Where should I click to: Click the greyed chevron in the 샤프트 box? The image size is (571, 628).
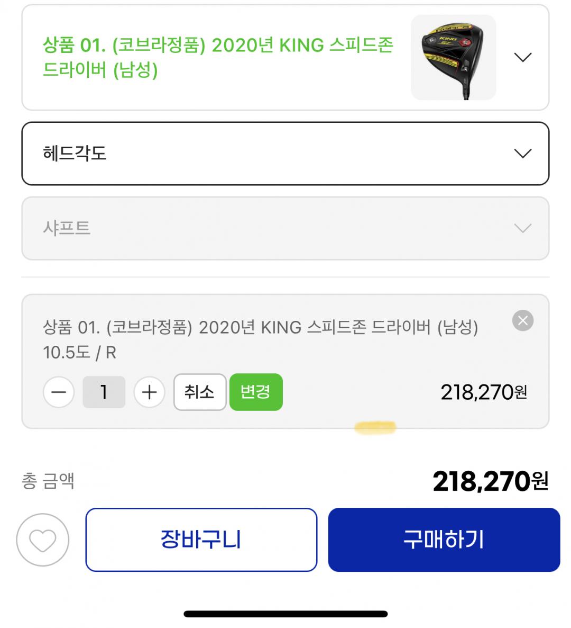(522, 228)
